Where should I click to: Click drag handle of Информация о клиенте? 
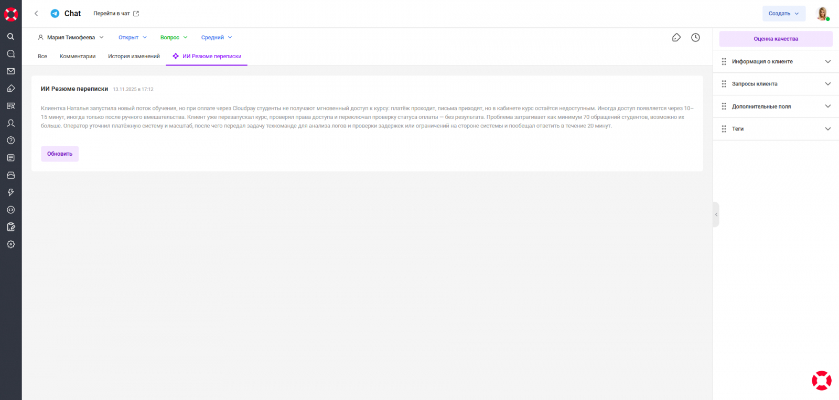click(x=724, y=62)
